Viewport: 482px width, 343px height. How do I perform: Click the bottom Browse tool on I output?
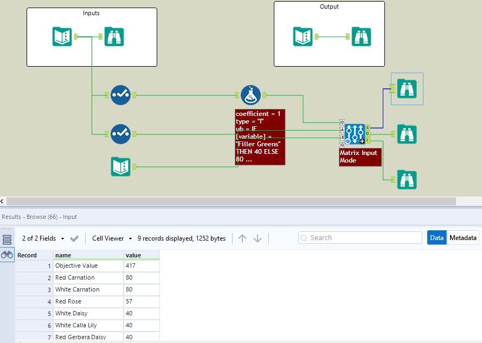(407, 179)
